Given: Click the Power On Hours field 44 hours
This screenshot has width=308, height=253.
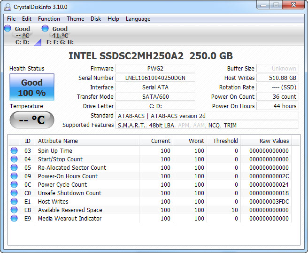Looking at the screenshot, I should click(277, 106).
